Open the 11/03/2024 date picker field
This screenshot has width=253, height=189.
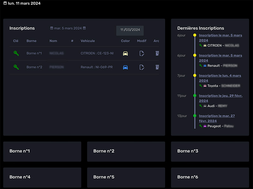(x=130, y=30)
